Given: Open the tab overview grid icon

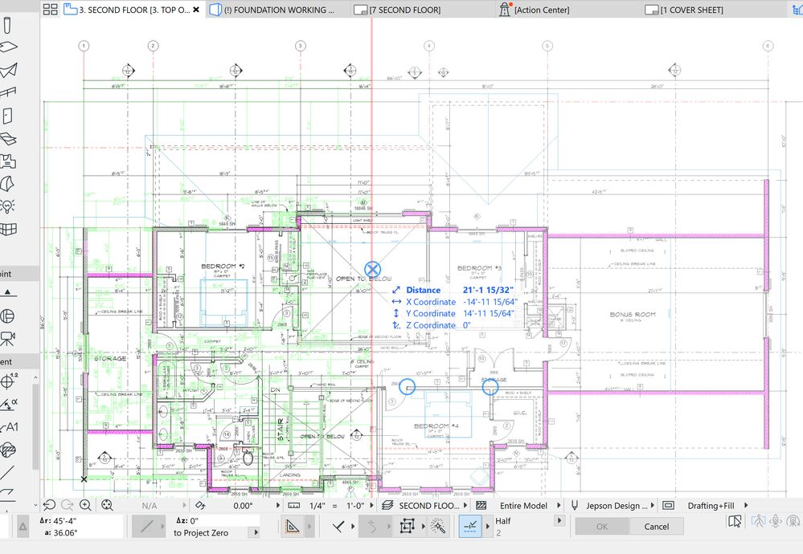Looking at the screenshot, I should click(50, 10).
